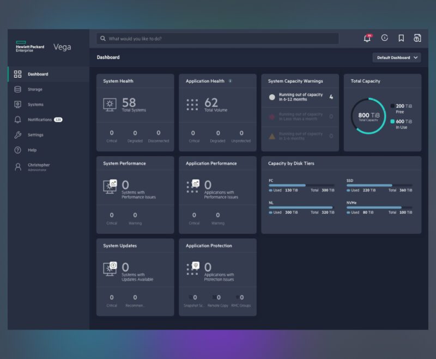Click the Capacity by Disk Tiers heading

pyautogui.click(x=291, y=163)
